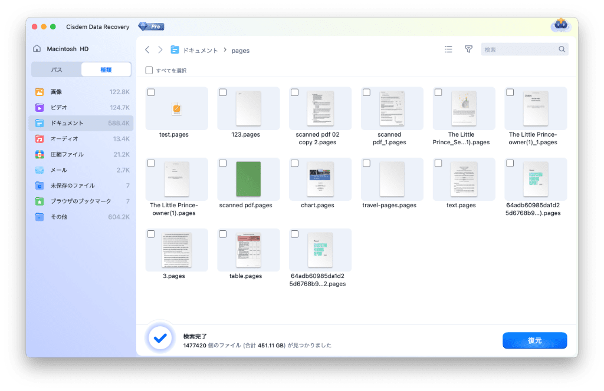
Task: Click the オーディオ music icon
Action: 40,139
